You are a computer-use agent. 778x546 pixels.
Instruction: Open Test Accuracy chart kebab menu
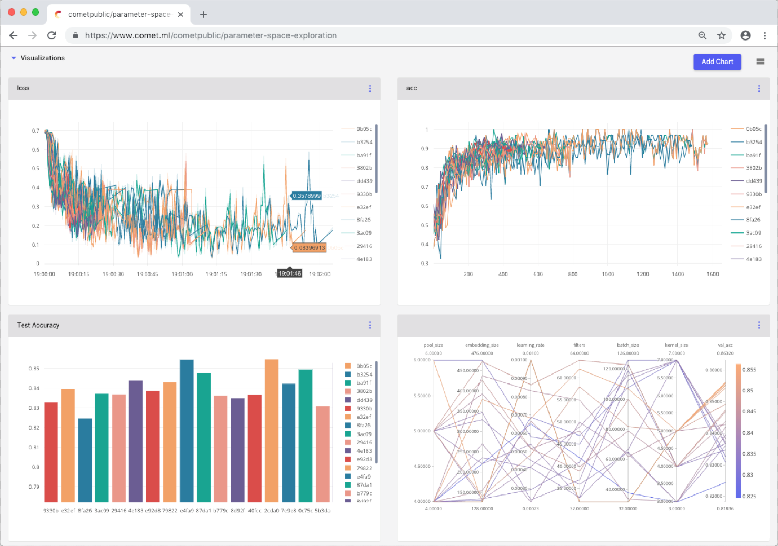coord(370,325)
